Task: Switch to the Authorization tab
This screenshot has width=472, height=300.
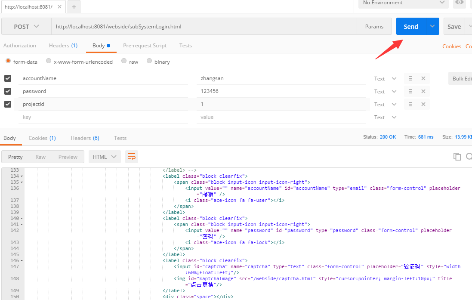Action: [19, 46]
